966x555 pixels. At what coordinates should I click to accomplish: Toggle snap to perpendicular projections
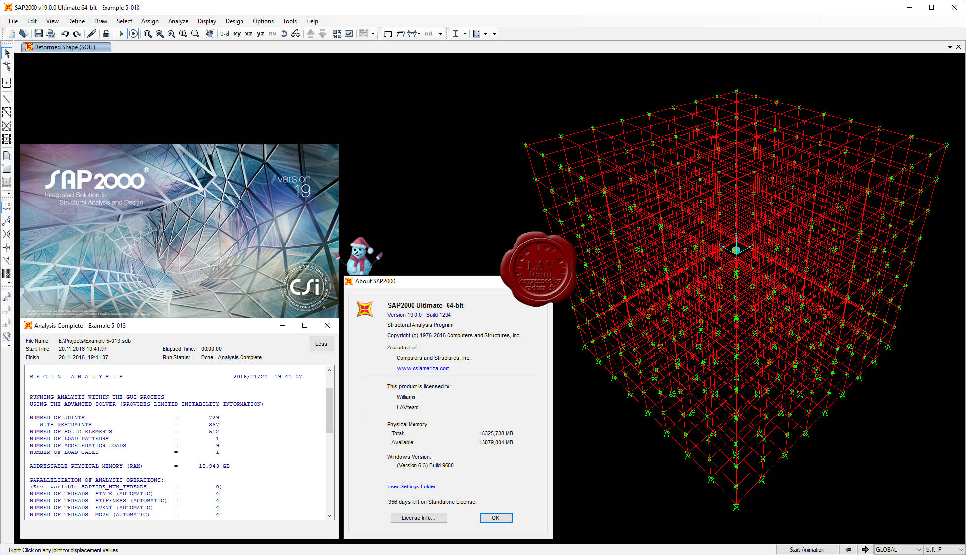pos(7,247)
